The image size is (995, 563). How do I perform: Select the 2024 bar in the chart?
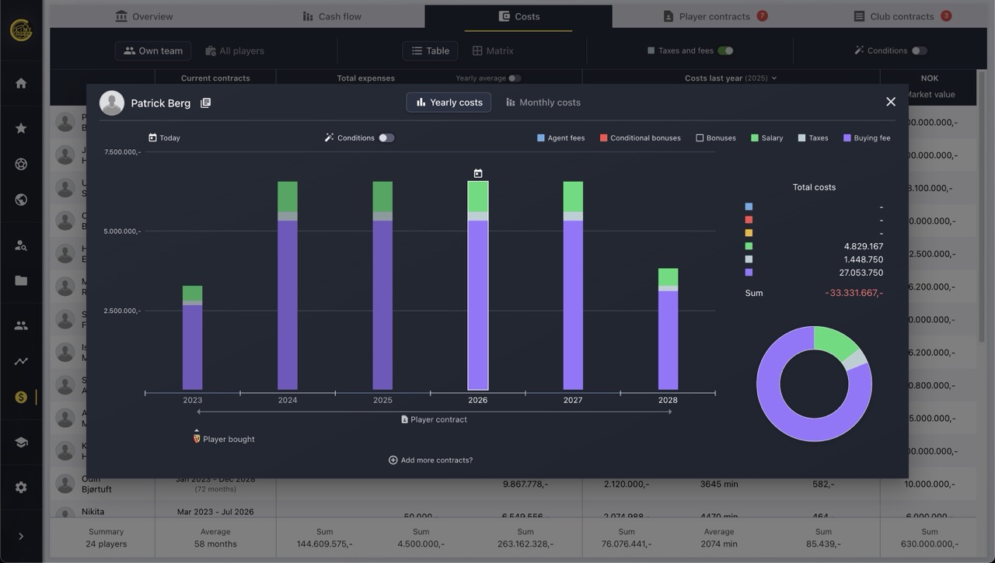(x=288, y=286)
